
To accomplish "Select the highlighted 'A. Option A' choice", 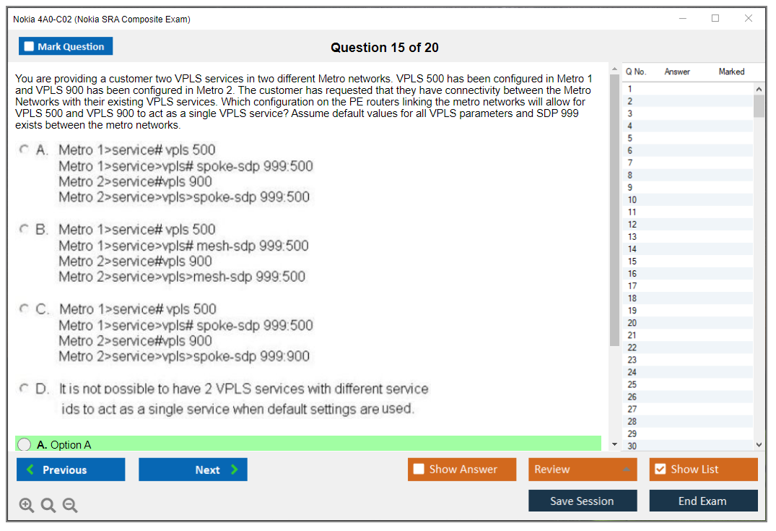I will pyautogui.click(x=25, y=445).
